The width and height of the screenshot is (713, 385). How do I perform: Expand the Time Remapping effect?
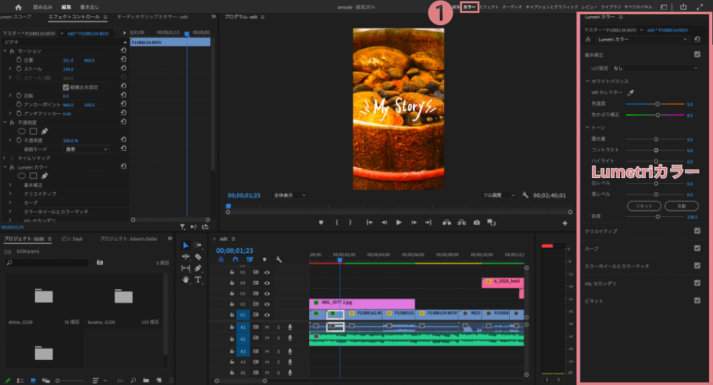pyautogui.click(x=5, y=158)
